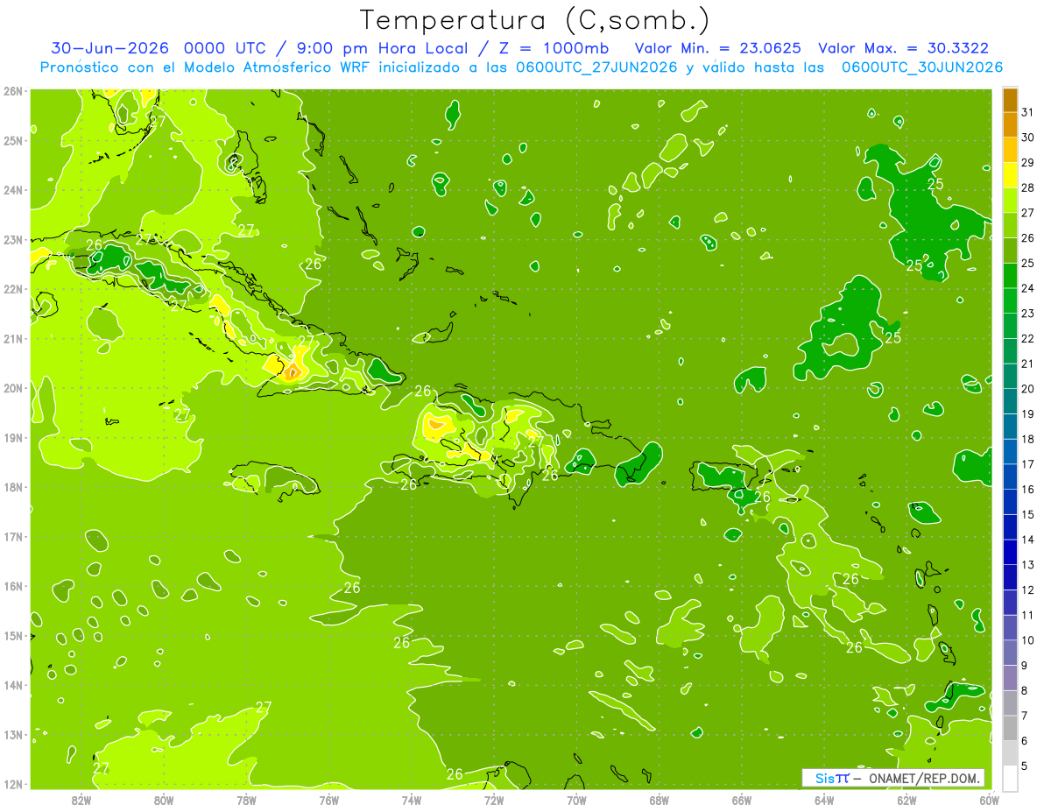The height and width of the screenshot is (812, 1051).
Task: Click color scale label 21
Action: click(x=1027, y=364)
